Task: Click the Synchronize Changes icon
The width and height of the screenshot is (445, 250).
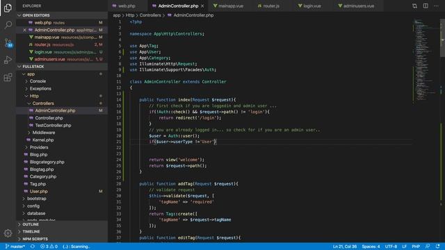Action: point(33,247)
